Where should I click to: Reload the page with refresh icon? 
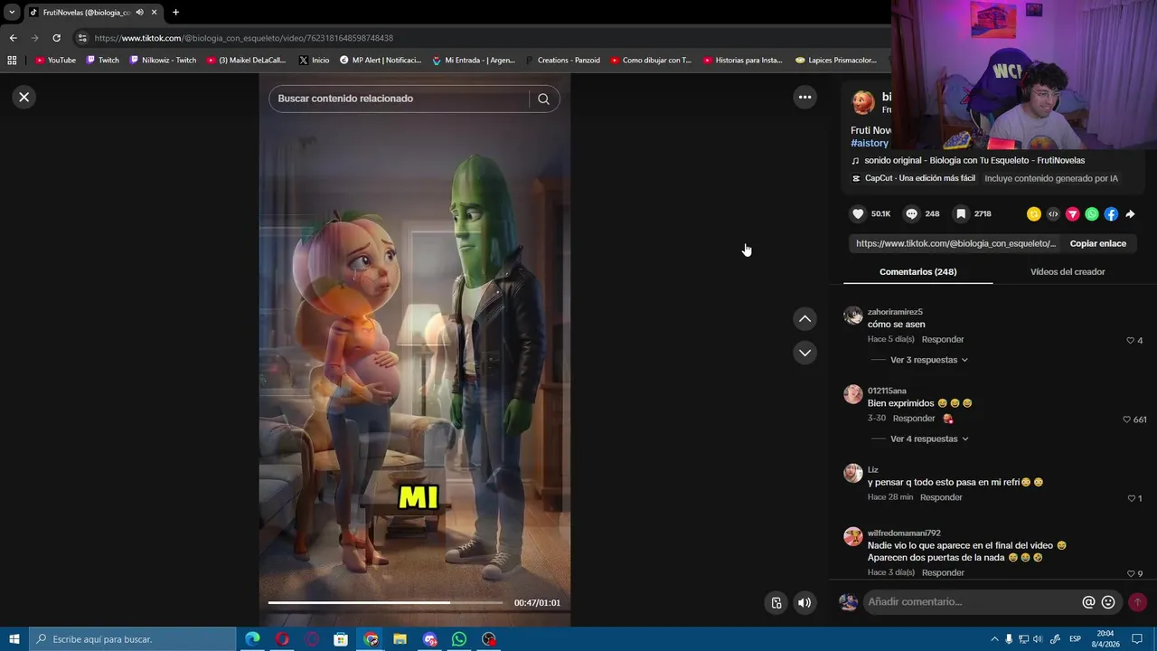click(56, 38)
